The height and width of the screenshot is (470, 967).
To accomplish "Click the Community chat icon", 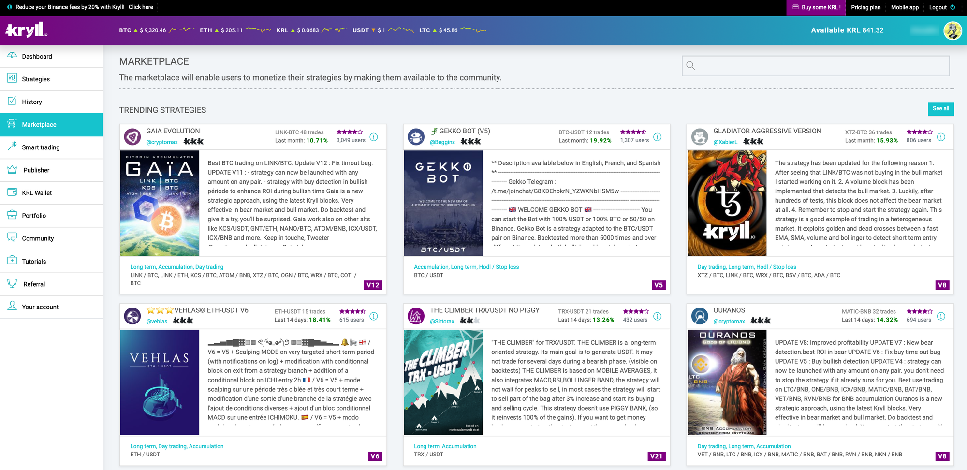I will point(12,237).
